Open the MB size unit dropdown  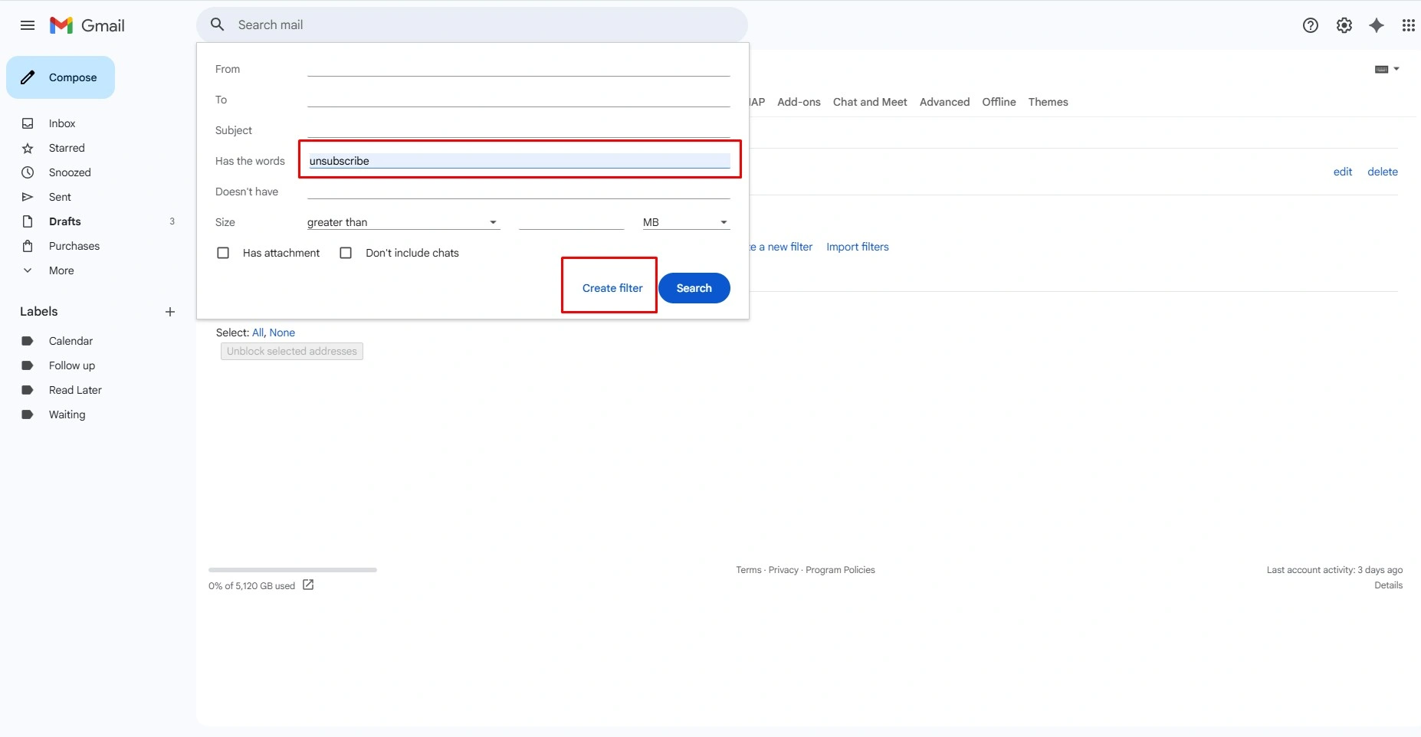click(x=686, y=222)
